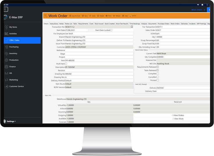Tick the Start Date Locked checkbox

pyautogui.click(x=111, y=30)
